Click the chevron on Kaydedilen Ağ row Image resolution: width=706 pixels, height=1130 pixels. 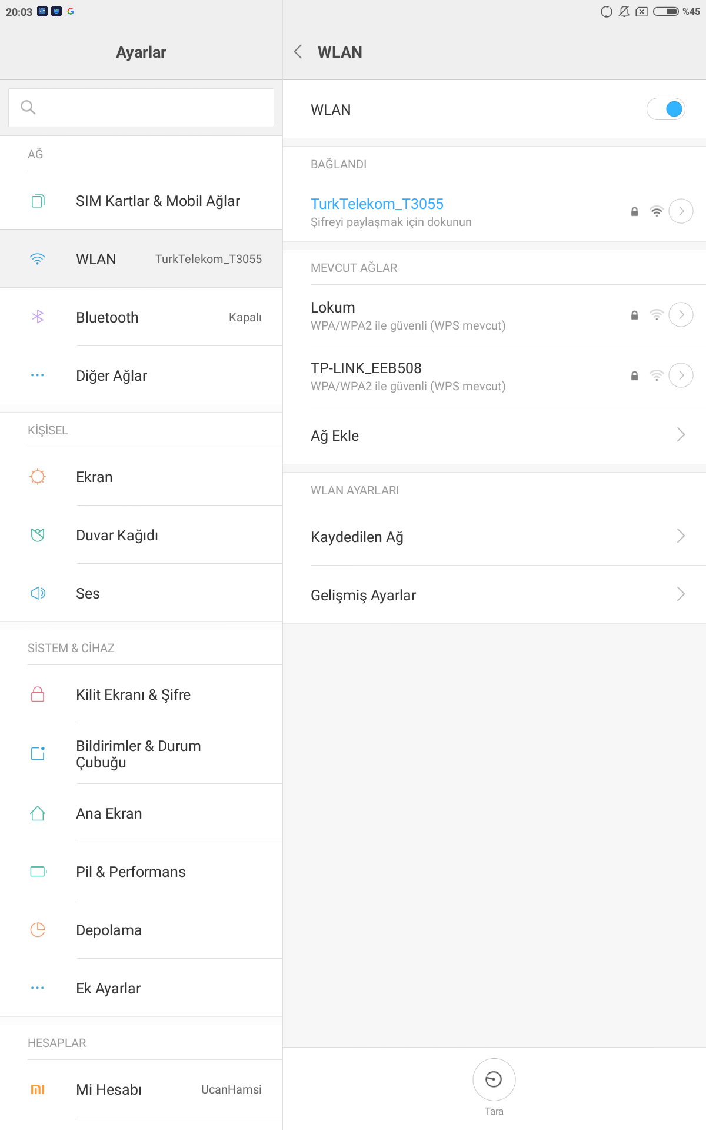[x=681, y=536]
